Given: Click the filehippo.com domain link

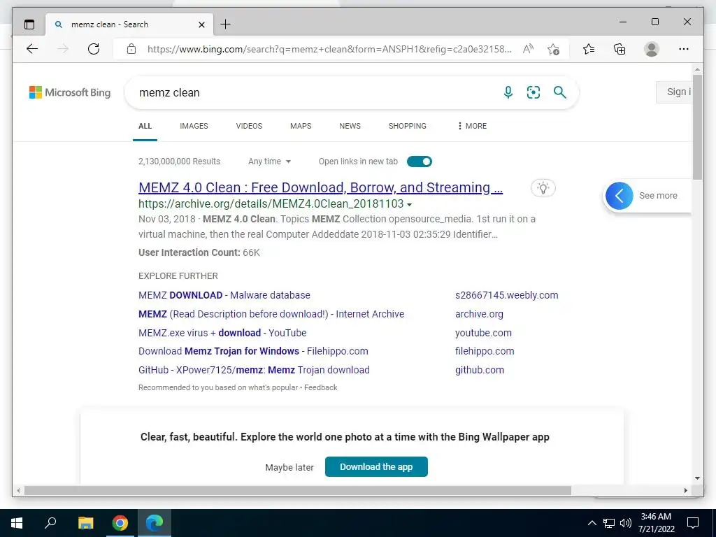Looking at the screenshot, I should [485, 351].
